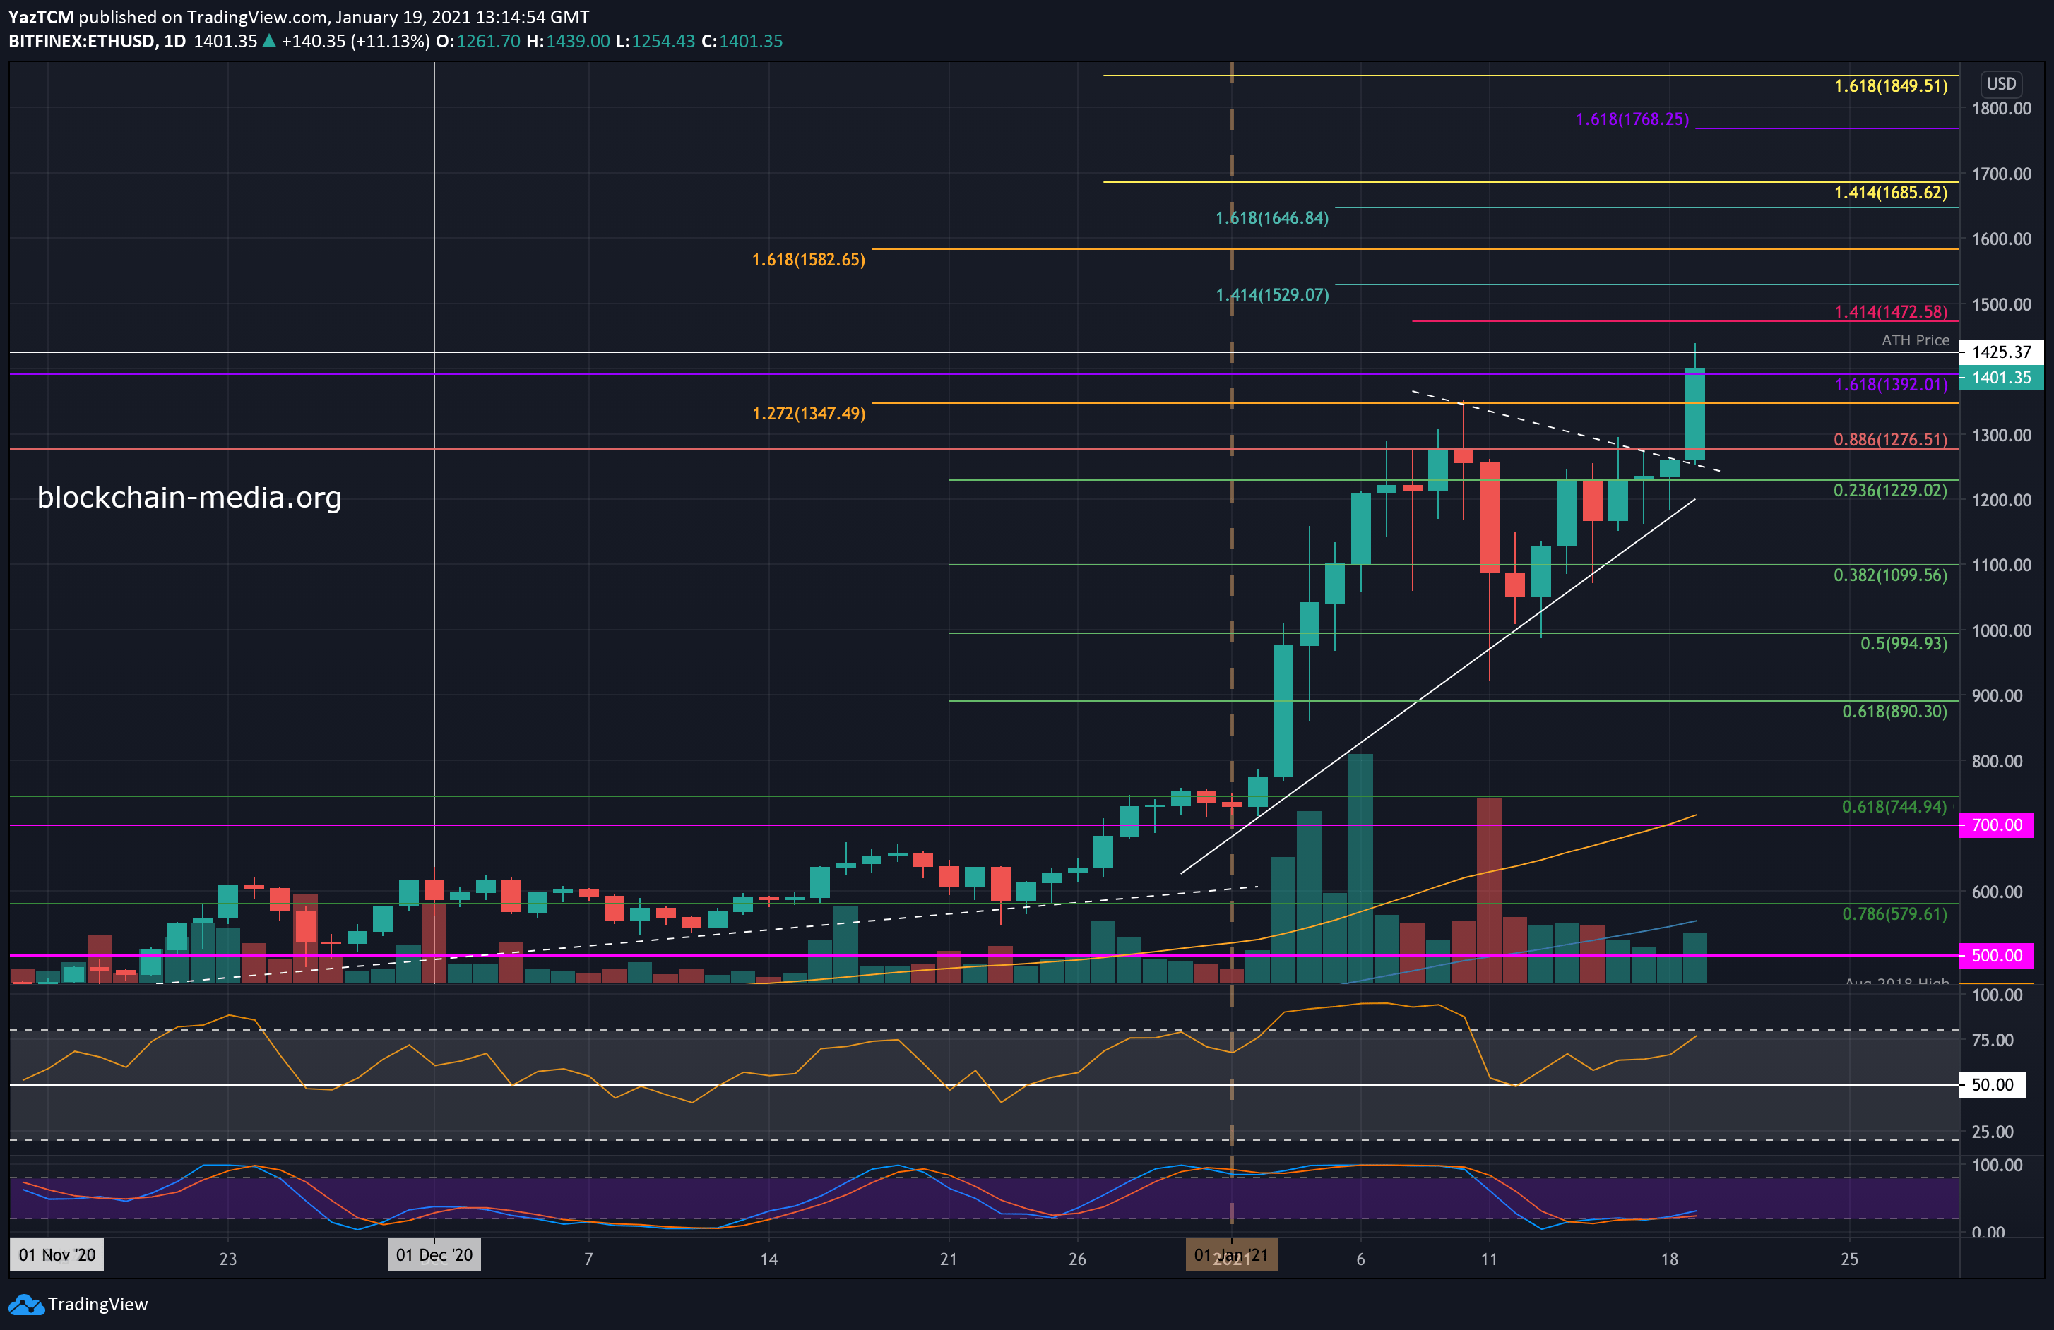
Task: Click the 1000.00 price axis label
Action: (x=2001, y=630)
